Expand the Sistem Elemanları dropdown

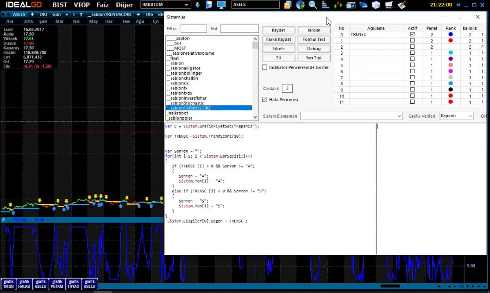(x=399, y=116)
